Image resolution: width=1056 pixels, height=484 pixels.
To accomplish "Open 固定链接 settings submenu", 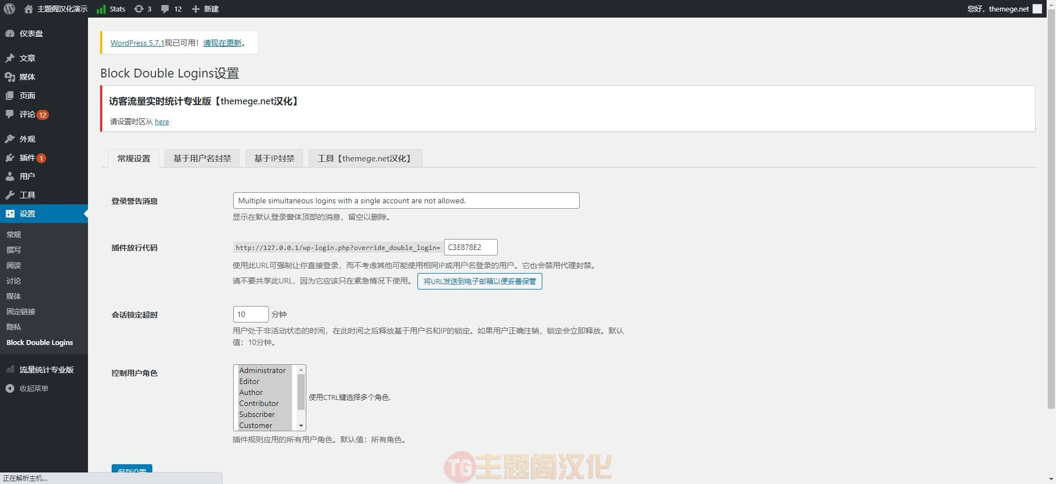I will click(x=21, y=311).
